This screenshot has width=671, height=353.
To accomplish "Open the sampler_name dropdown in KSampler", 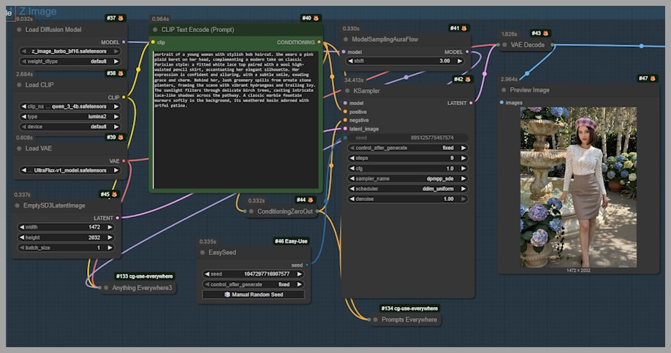I will [407, 178].
